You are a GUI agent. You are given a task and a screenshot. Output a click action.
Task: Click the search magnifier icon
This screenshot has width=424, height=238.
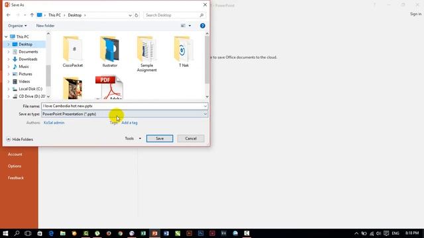tap(201, 15)
